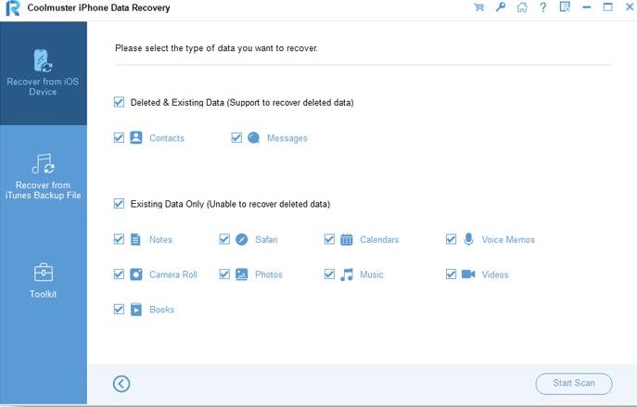637x407 pixels.
Task: Open help question mark icon
Action: coord(543,7)
